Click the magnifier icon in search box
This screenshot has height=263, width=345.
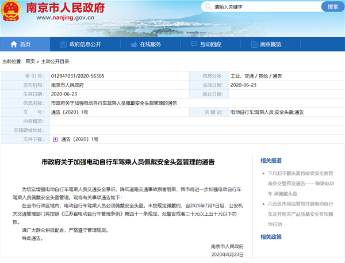point(207,7)
